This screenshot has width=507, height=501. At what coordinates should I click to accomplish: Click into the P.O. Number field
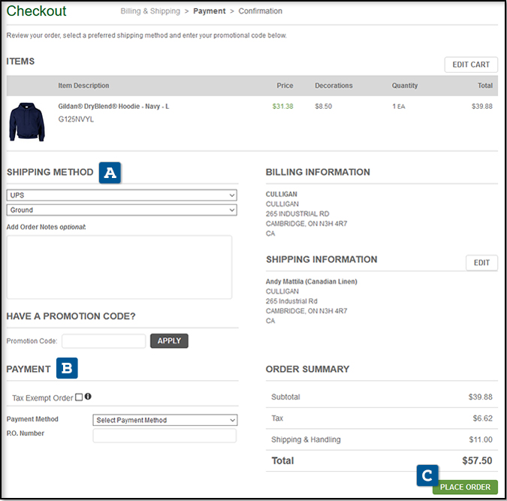point(164,436)
